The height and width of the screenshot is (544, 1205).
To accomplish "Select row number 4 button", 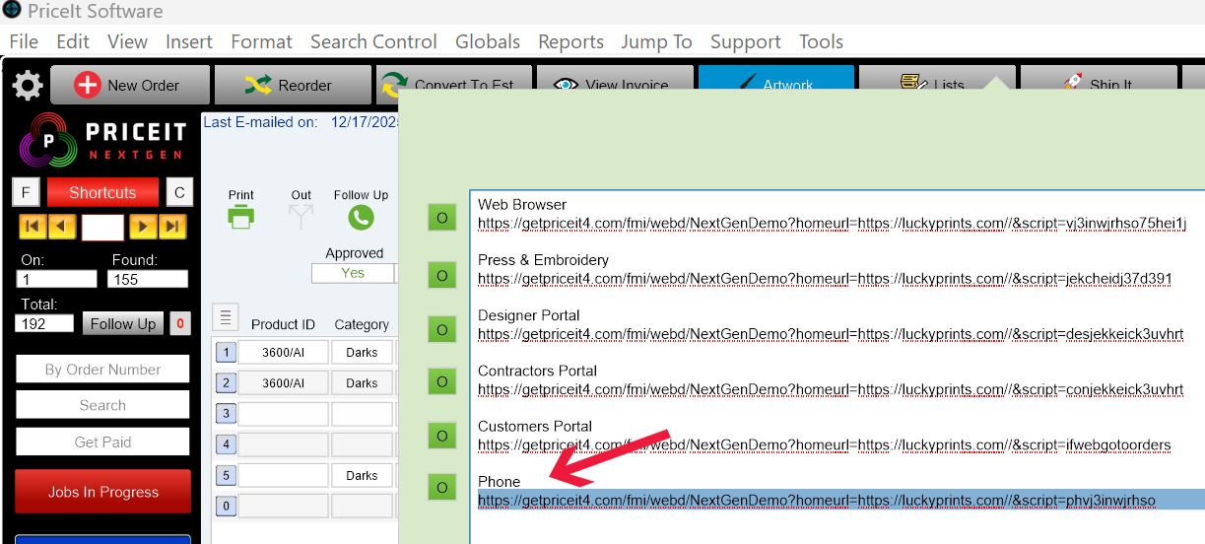I will pos(226,444).
